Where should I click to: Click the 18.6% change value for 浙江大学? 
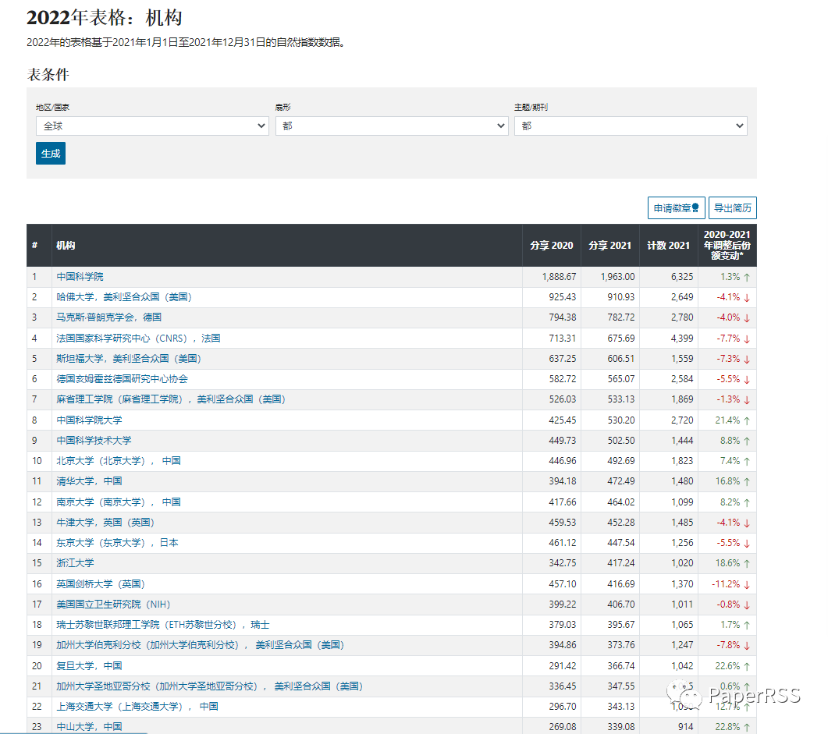(727, 563)
